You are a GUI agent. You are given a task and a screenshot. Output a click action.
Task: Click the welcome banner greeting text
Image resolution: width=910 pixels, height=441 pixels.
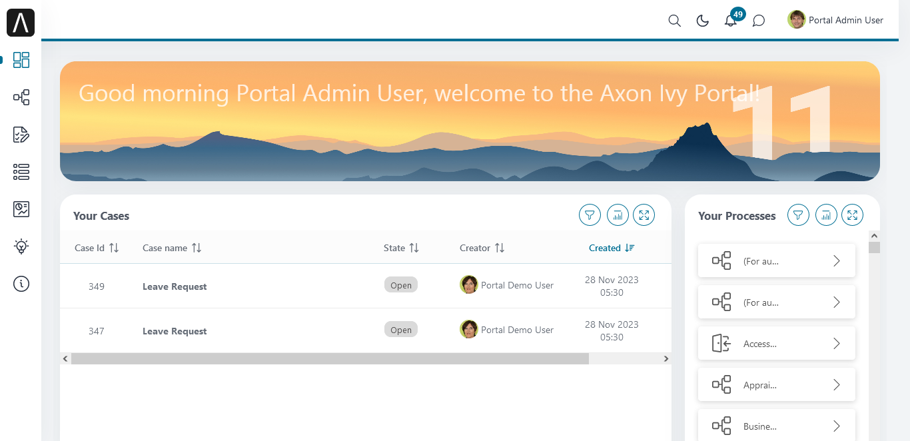(x=419, y=93)
